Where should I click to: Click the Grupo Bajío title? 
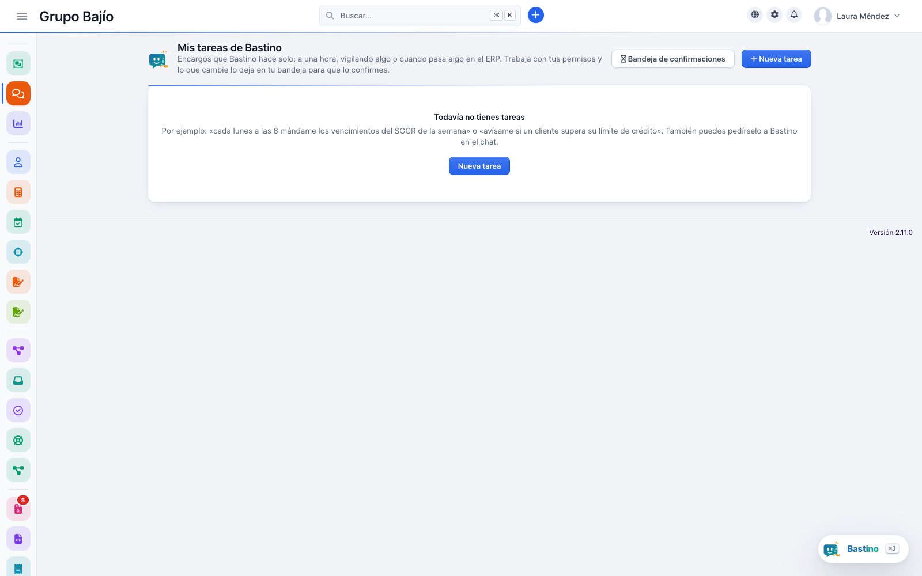(76, 16)
